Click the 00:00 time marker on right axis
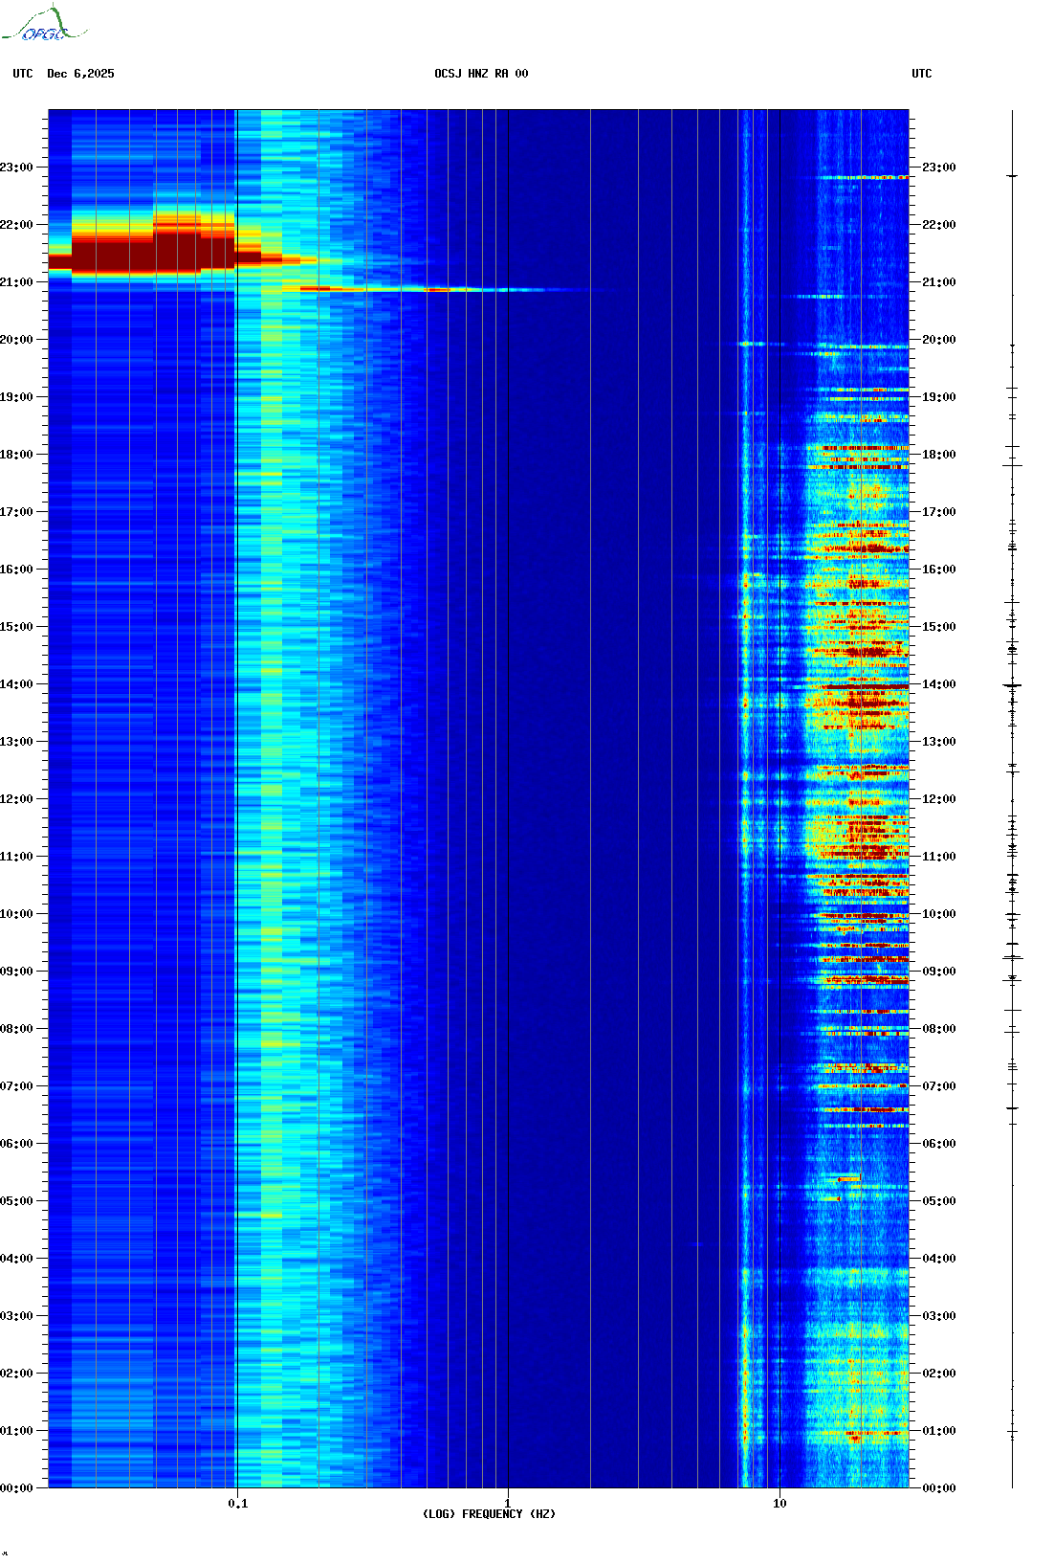Image resolution: width=1054 pixels, height=1564 pixels. point(938,1488)
